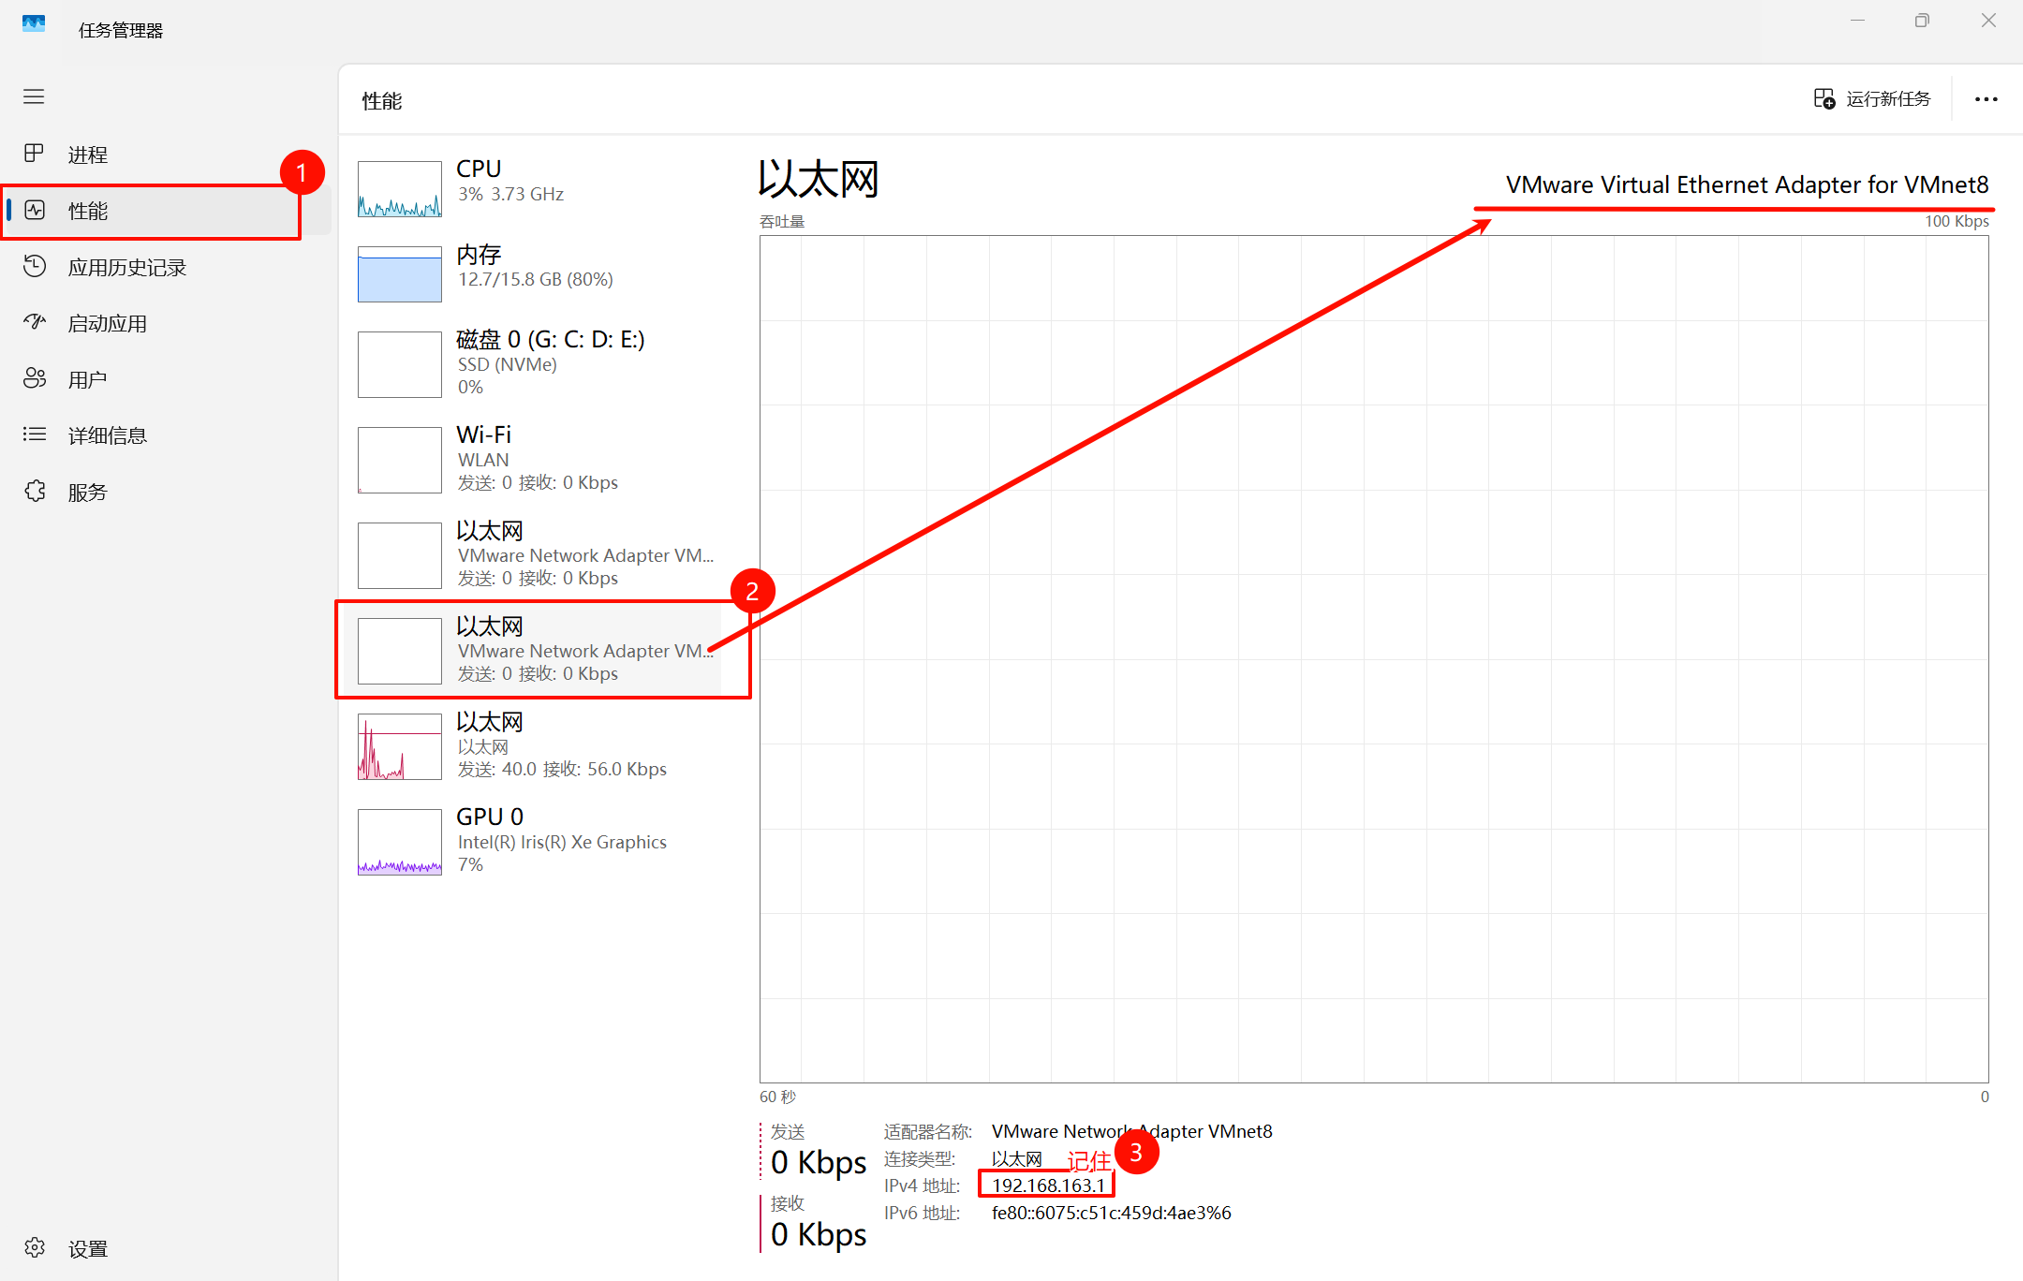Open the Processes (进程) page icon
The width and height of the screenshot is (2023, 1281).
point(35,154)
